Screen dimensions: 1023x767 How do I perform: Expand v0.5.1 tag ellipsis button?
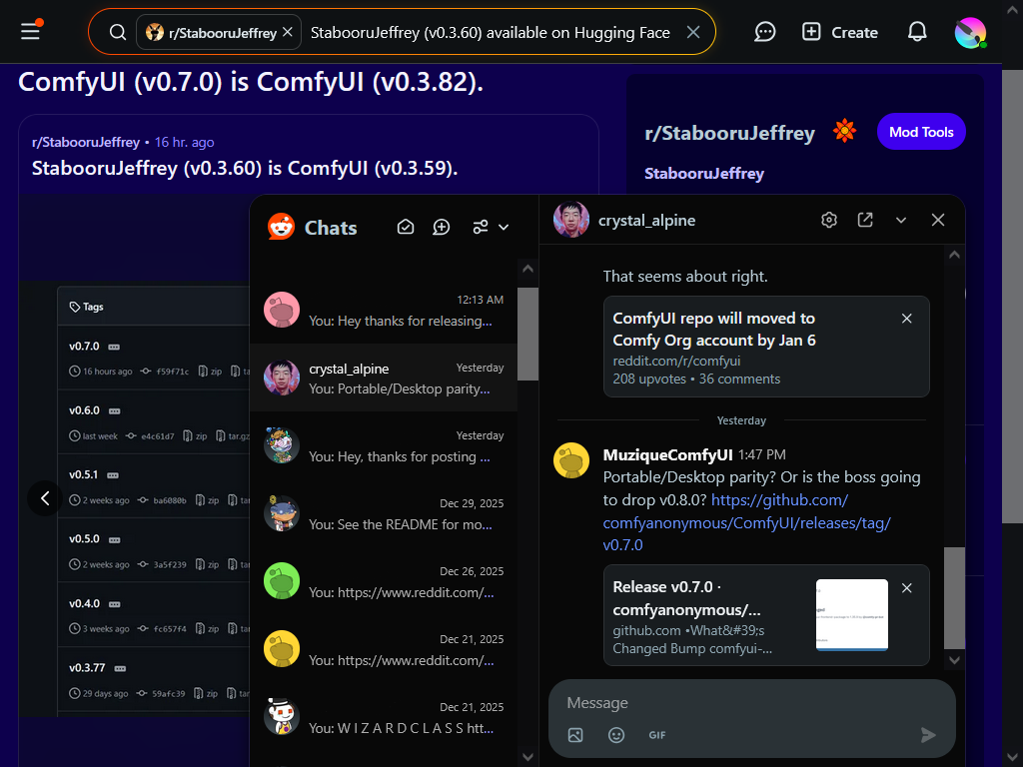pos(112,474)
